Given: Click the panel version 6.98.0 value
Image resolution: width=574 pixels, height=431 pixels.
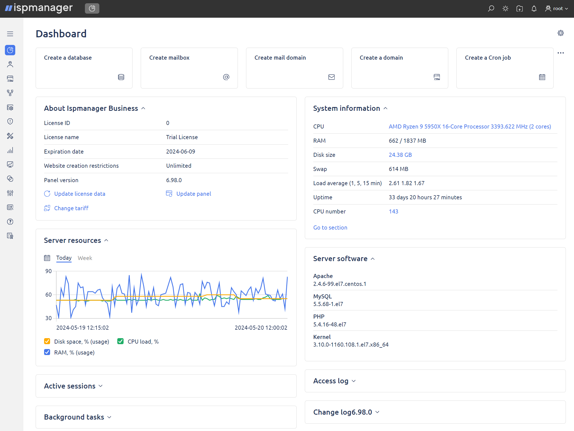Looking at the screenshot, I should pos(174,180).
